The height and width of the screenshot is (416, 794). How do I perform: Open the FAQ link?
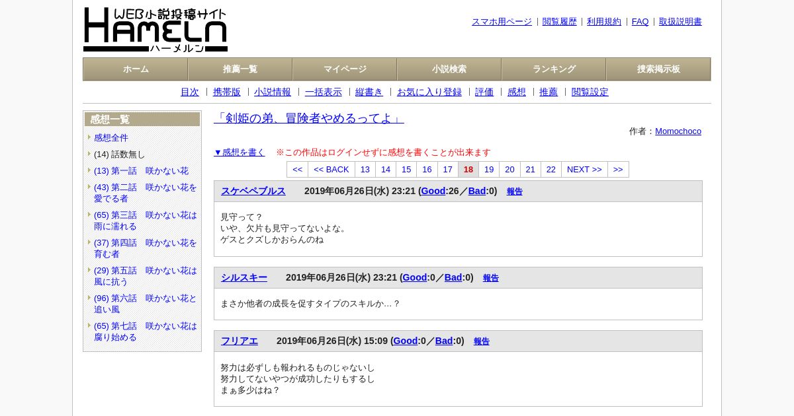coord(640,21)
